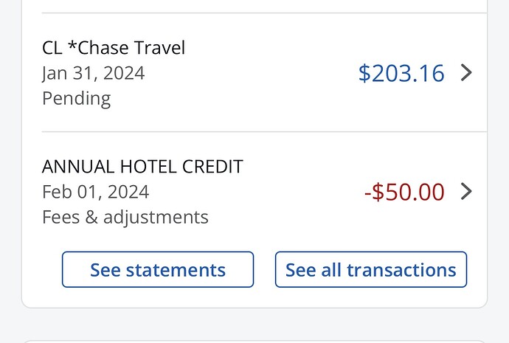Click the word Fees in the category label
Screen dimensions: 509x343
pyautogui.click(x=61, y=217)
